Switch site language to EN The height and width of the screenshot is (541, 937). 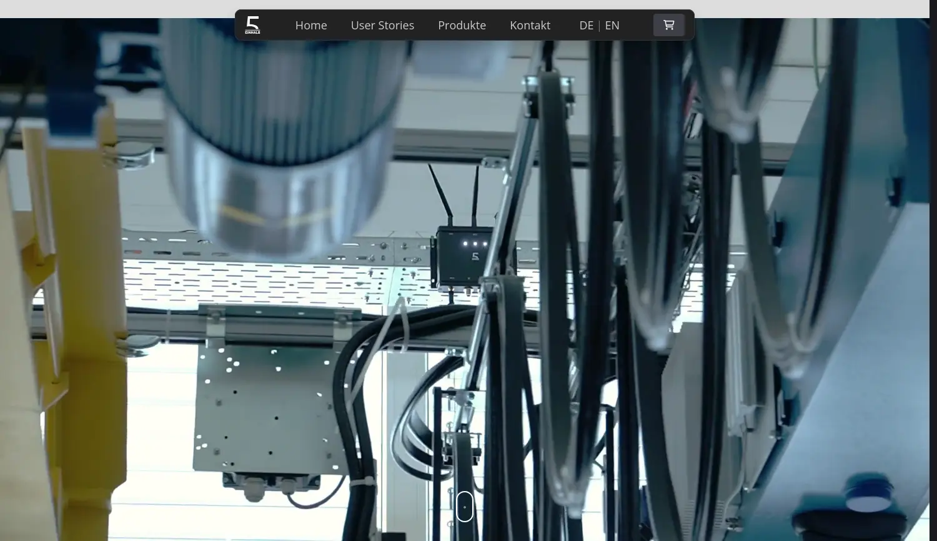click(x=612, y=26)
